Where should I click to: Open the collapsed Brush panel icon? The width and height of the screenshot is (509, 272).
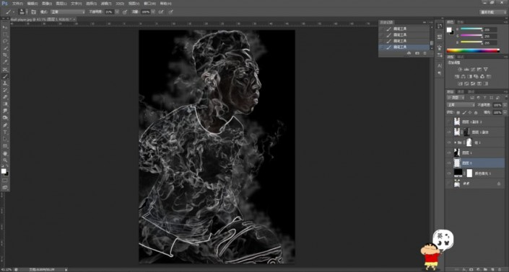(440, 47)
